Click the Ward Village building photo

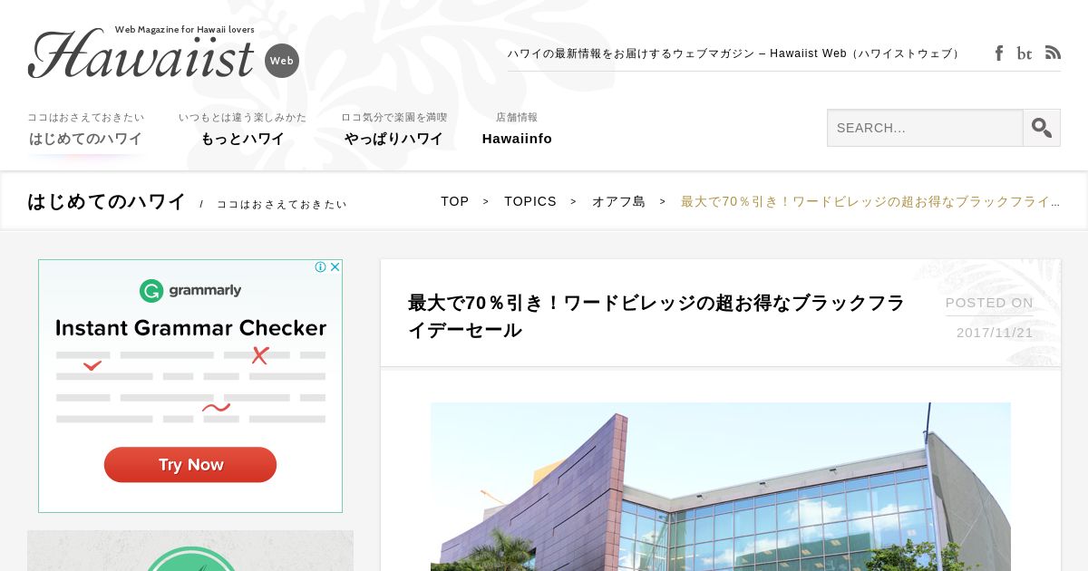coord(721,487)
